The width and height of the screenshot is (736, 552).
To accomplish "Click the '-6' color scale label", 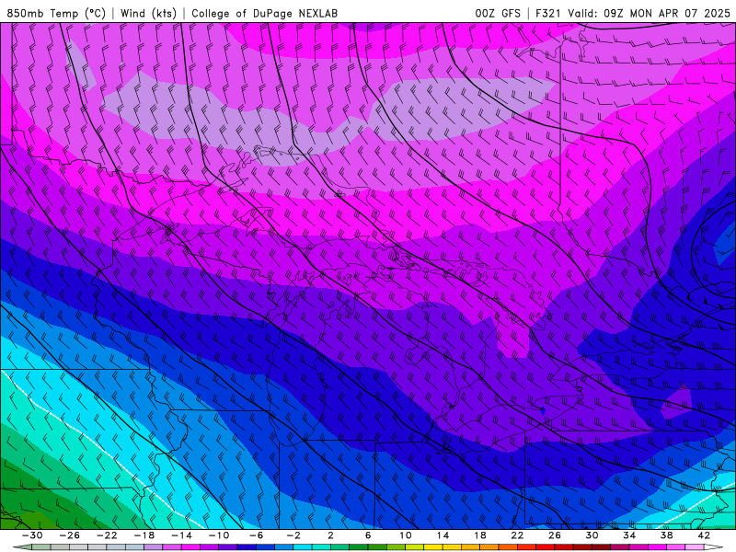I will (x=256, y=535).
